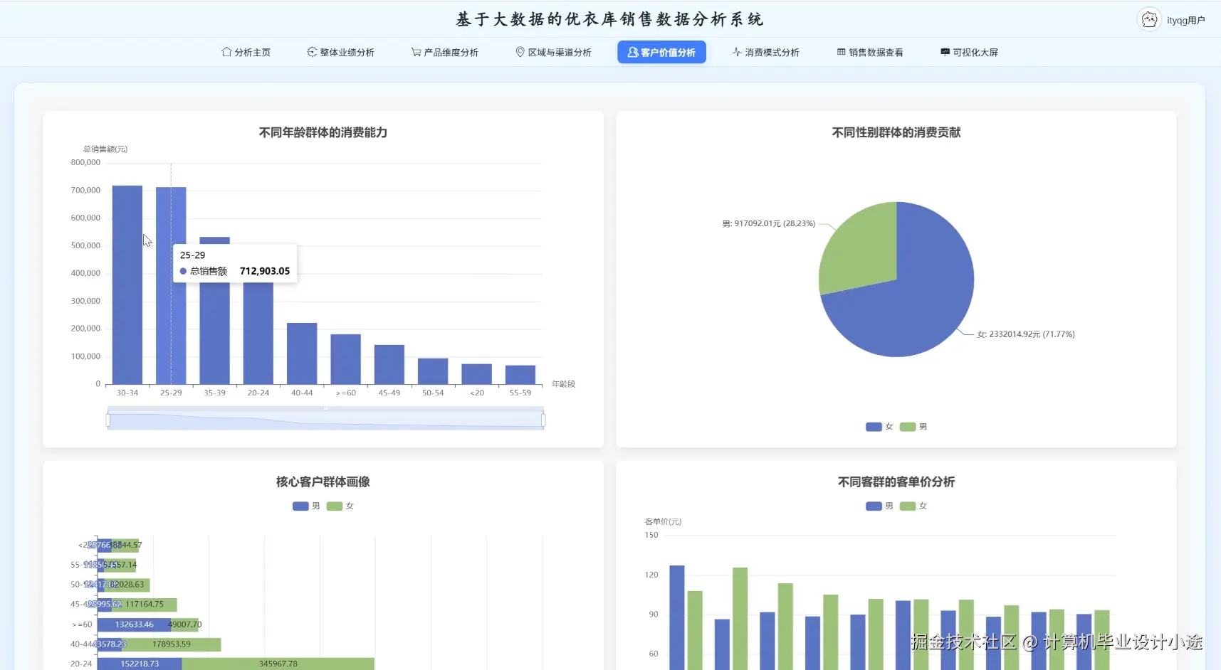This screenshot has width=1221, height=670.
Task: Click the pie label 男: 917092.01元 (28.23%)
Action: coord(769,223)
